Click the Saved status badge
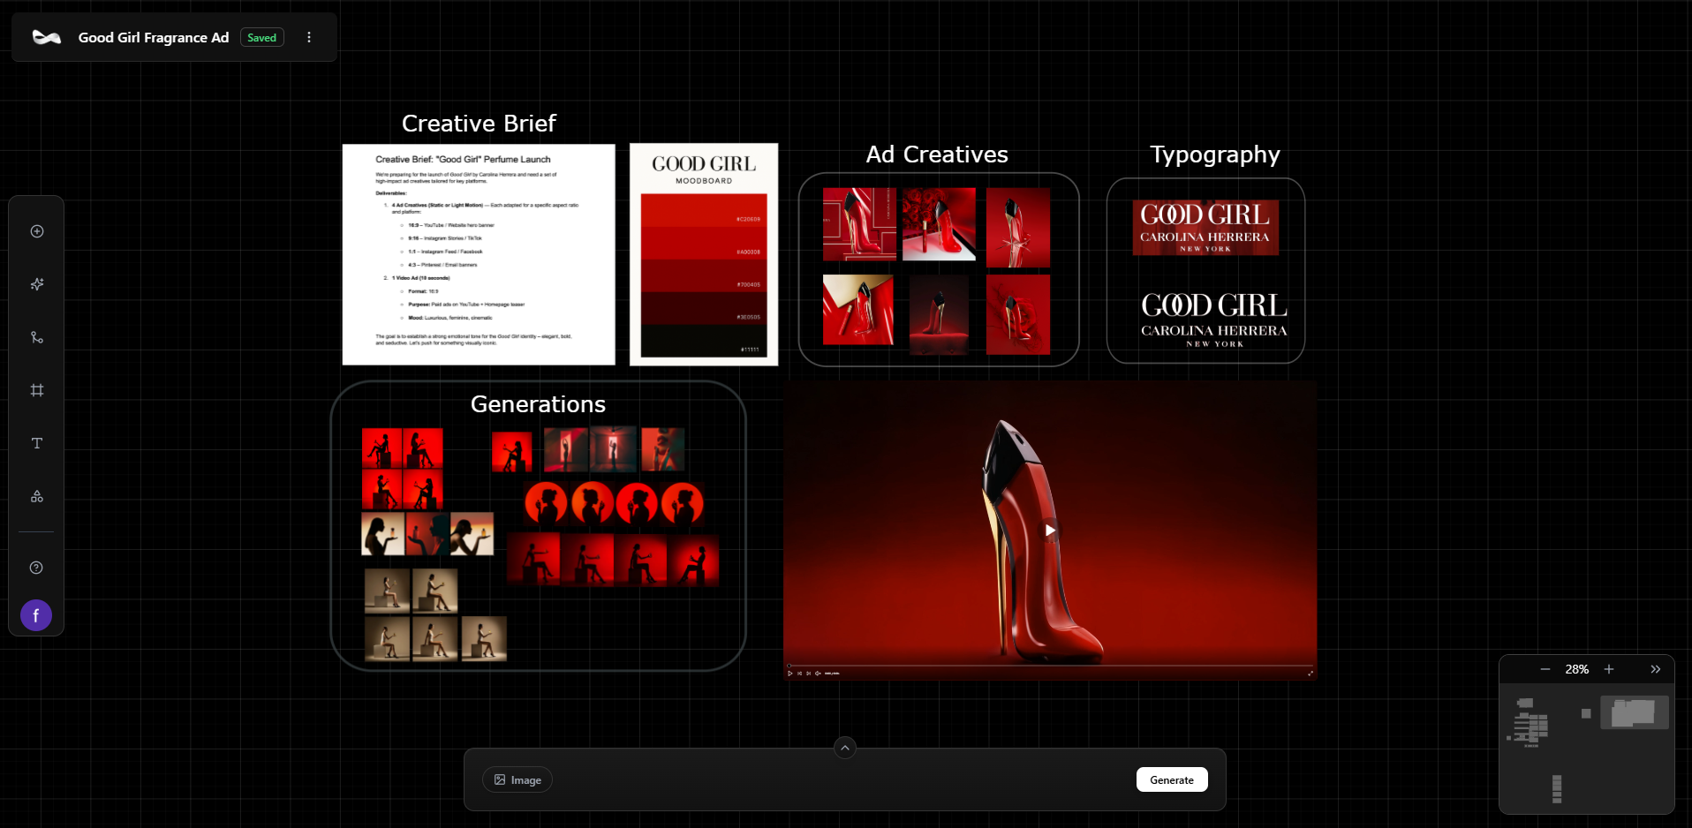The image size is (1692, 828). pos(261,37)
